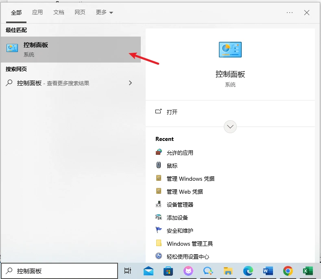Launch Microsoft Edge from the taskbar
The image size is (321, 279).
[248, 271]
